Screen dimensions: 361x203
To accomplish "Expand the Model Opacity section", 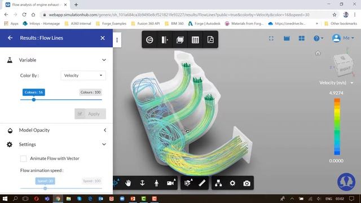I will pyautogui.click(x=105, y=130).
